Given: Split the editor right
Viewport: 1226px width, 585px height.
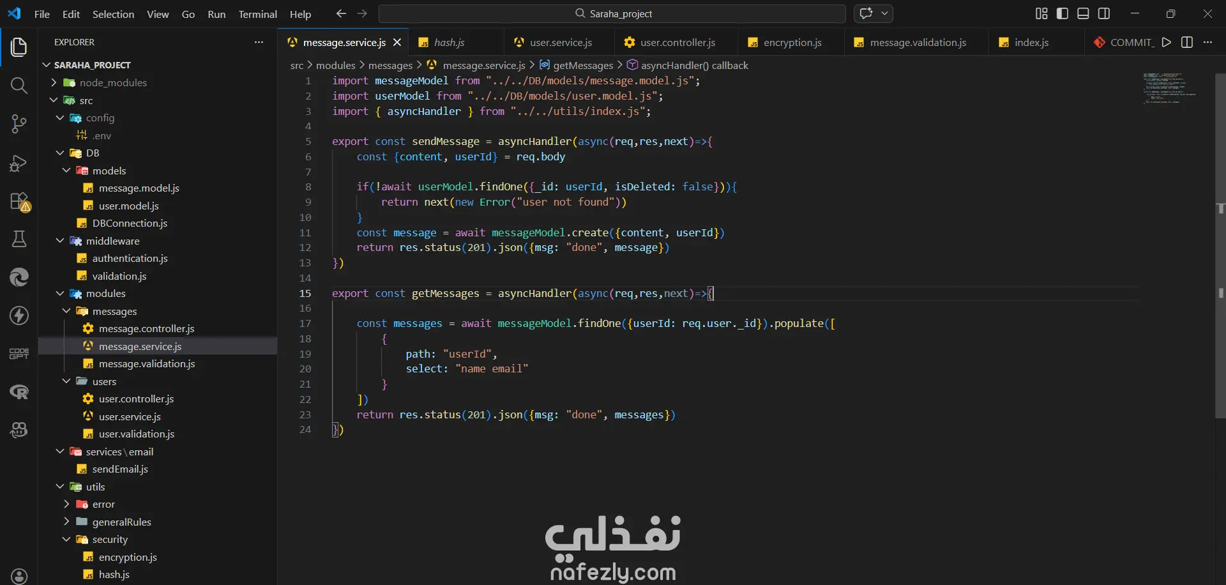Looking at the screenshot, I should click(x=1187, y=42).
